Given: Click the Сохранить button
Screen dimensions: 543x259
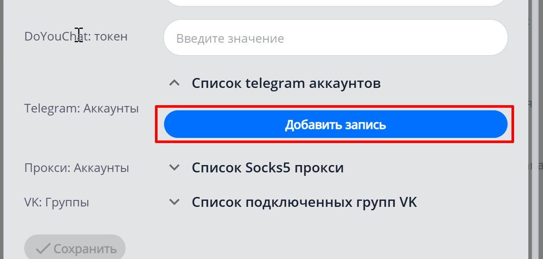Looking at the screenshot, I should coord(74,247).
